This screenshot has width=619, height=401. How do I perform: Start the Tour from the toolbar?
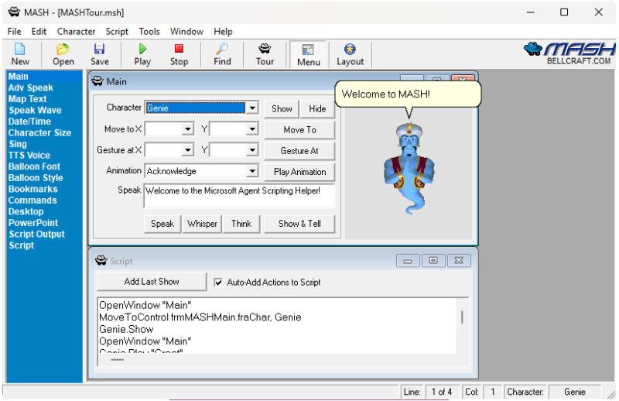[x=265, y=54]
